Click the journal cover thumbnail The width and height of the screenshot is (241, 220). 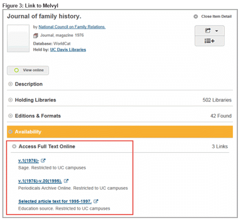(x=18, y=38)
